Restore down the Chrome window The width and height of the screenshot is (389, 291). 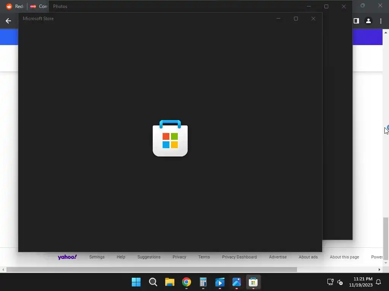[363, 5]
